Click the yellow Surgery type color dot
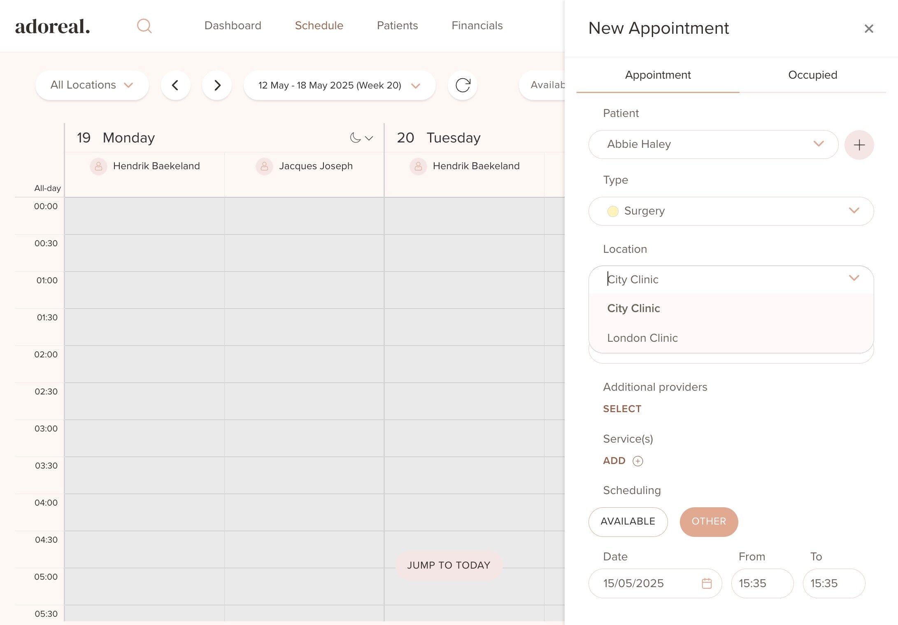 613,211
